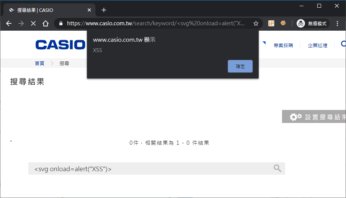Open the 無痕模式 incognito indicator
This screenshot has width=346, height=198.
(313, 23)
